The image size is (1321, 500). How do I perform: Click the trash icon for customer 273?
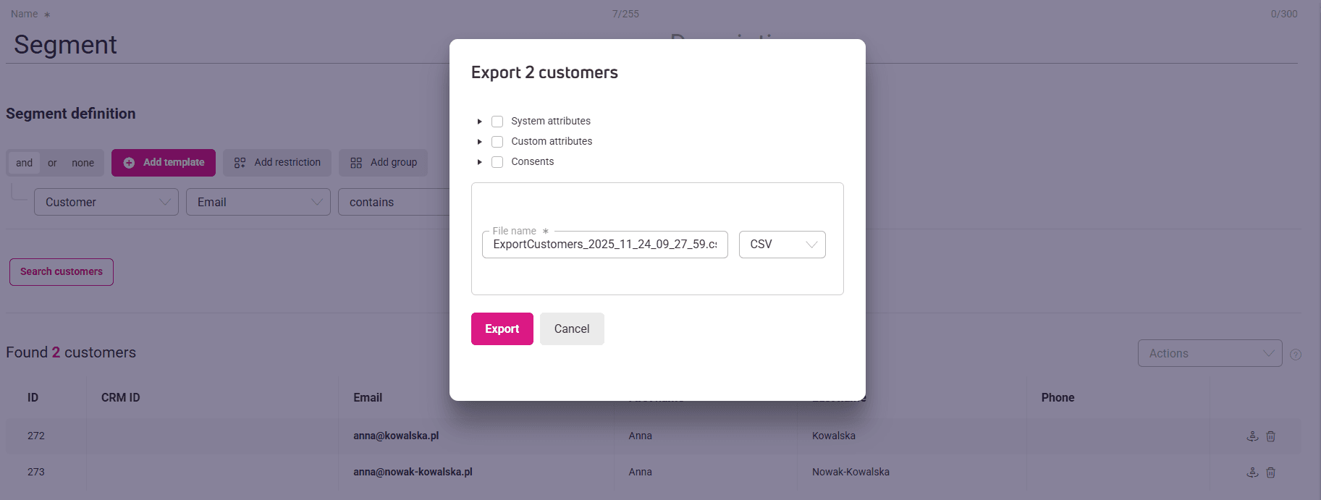point(1270,473)
